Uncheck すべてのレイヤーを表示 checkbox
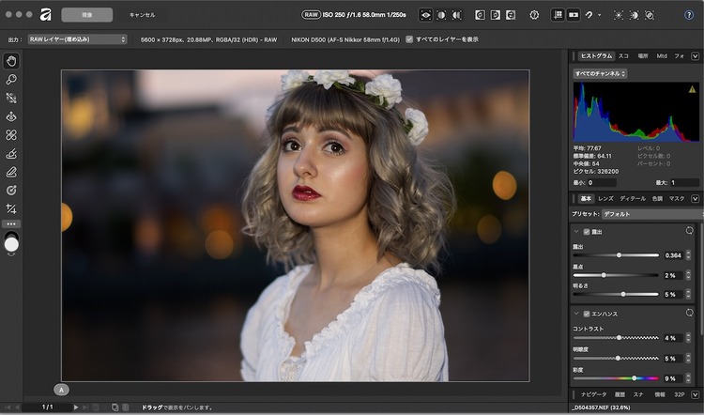 pos(408,39)
